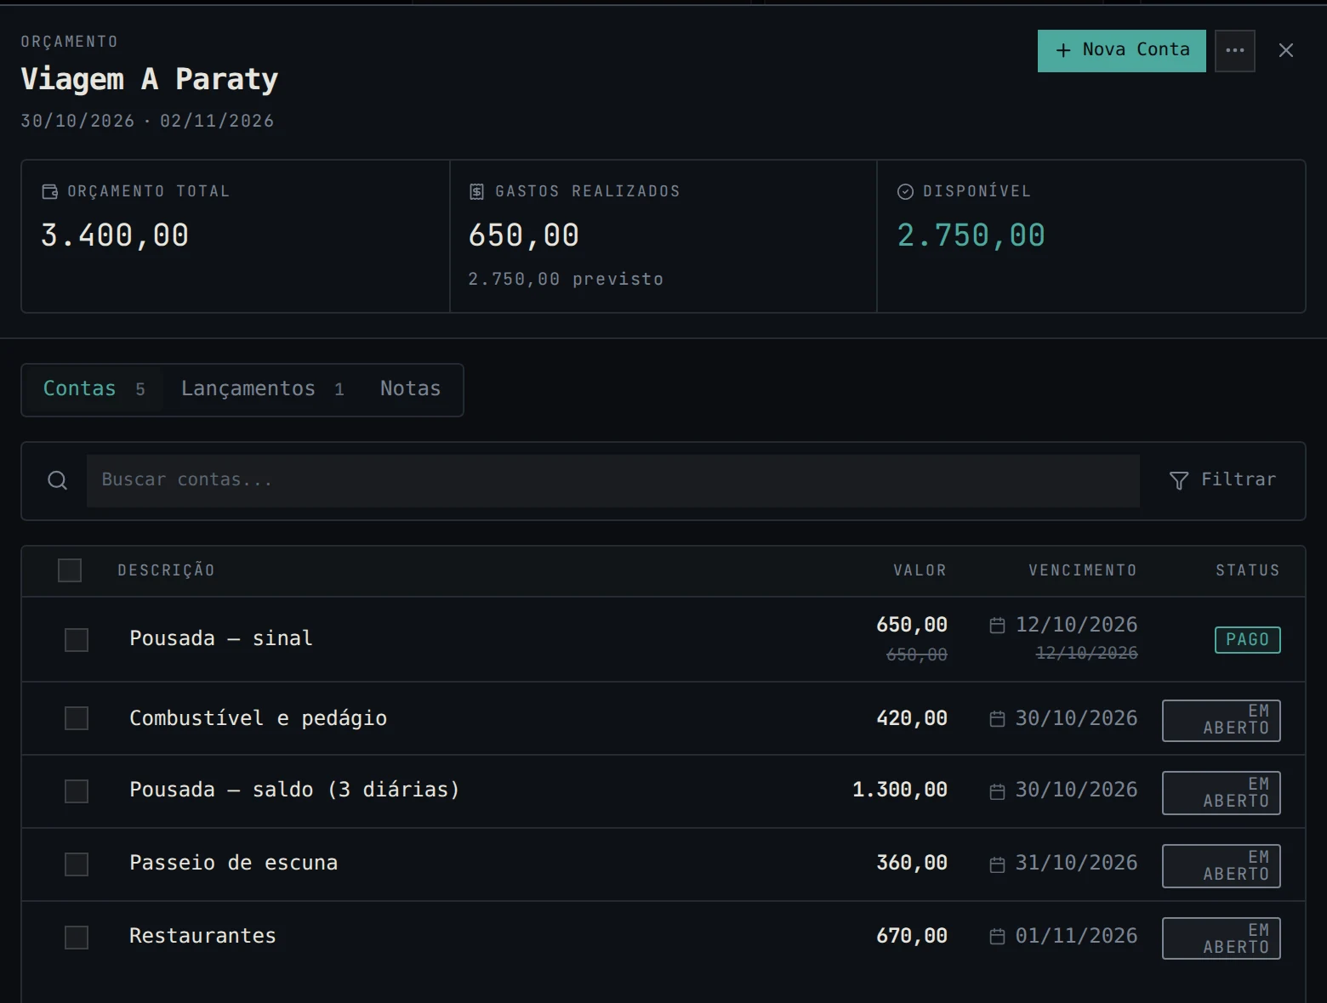Image resolution: width=1327 pixels, height=1003 pixels.
Task: Check the Combustível e pedágio checkbox
Action: (x=77, y=718)
